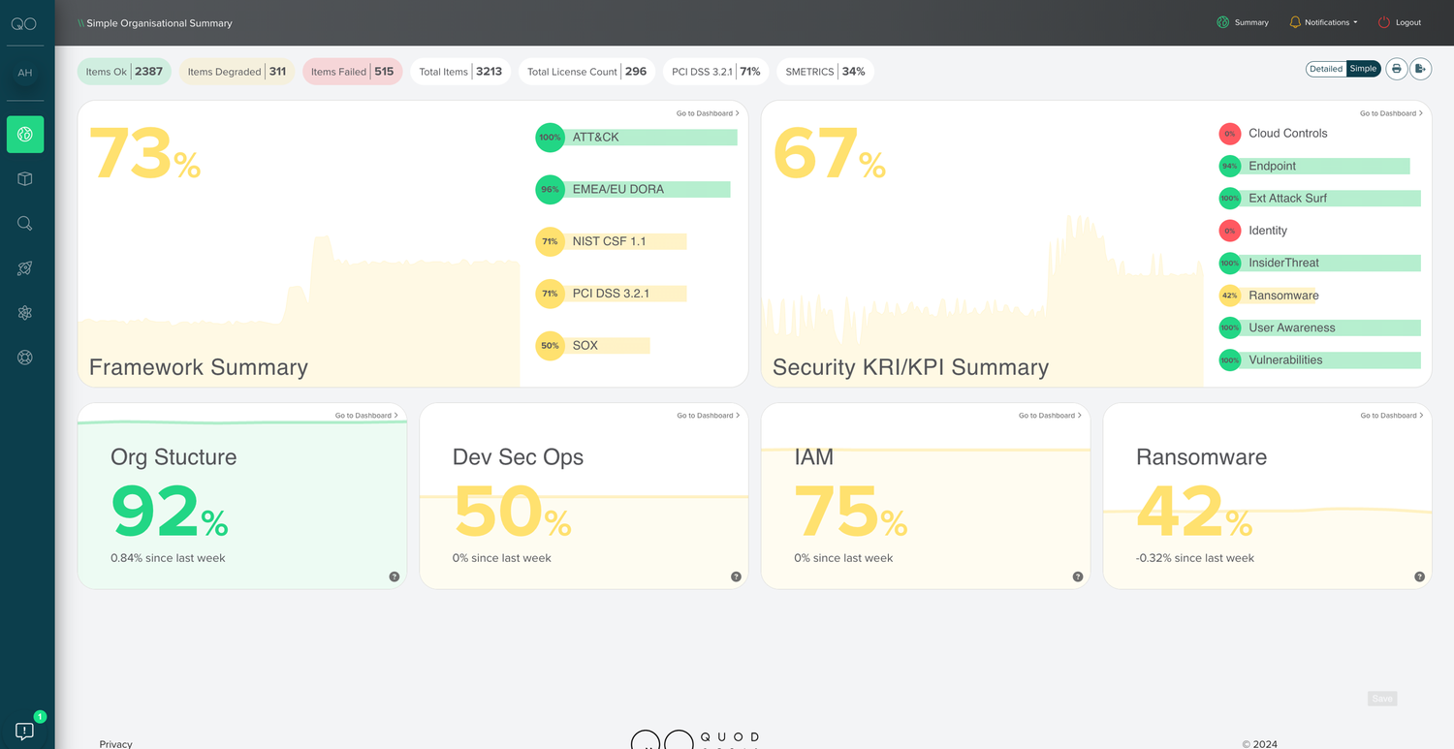Click Logout in the top bar

pyautogui.click(x=1400, y=22)
